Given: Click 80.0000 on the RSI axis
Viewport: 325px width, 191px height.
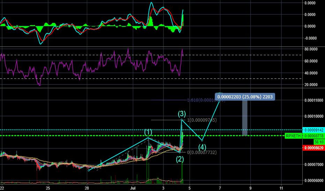Looking at the screenshot, I should coord(311,49).
